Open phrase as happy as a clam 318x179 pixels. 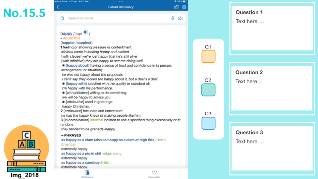point(77,140)
